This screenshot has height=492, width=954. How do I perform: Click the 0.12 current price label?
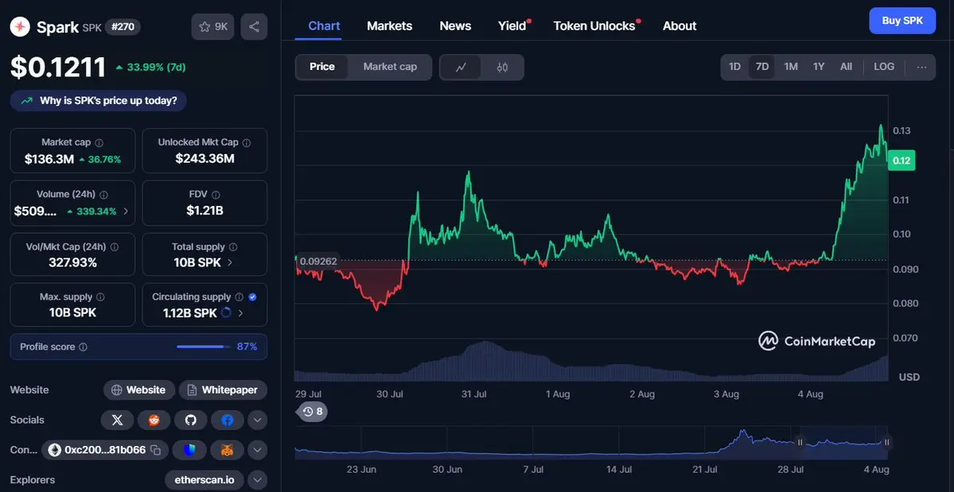(x=901, y=161)
